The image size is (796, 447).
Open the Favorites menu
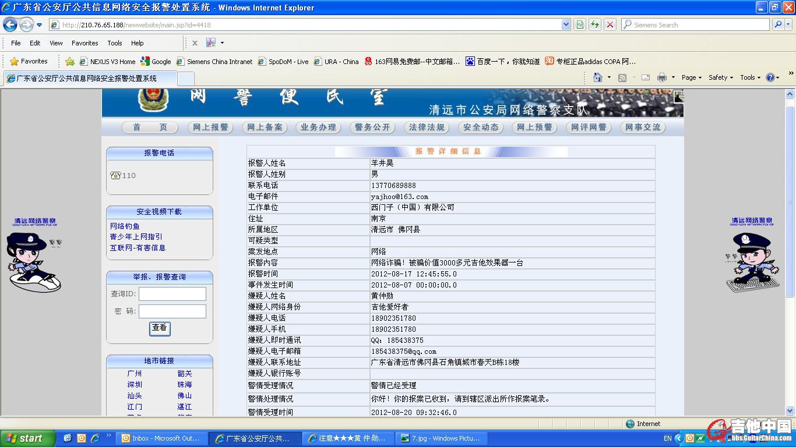pos(85,43)
